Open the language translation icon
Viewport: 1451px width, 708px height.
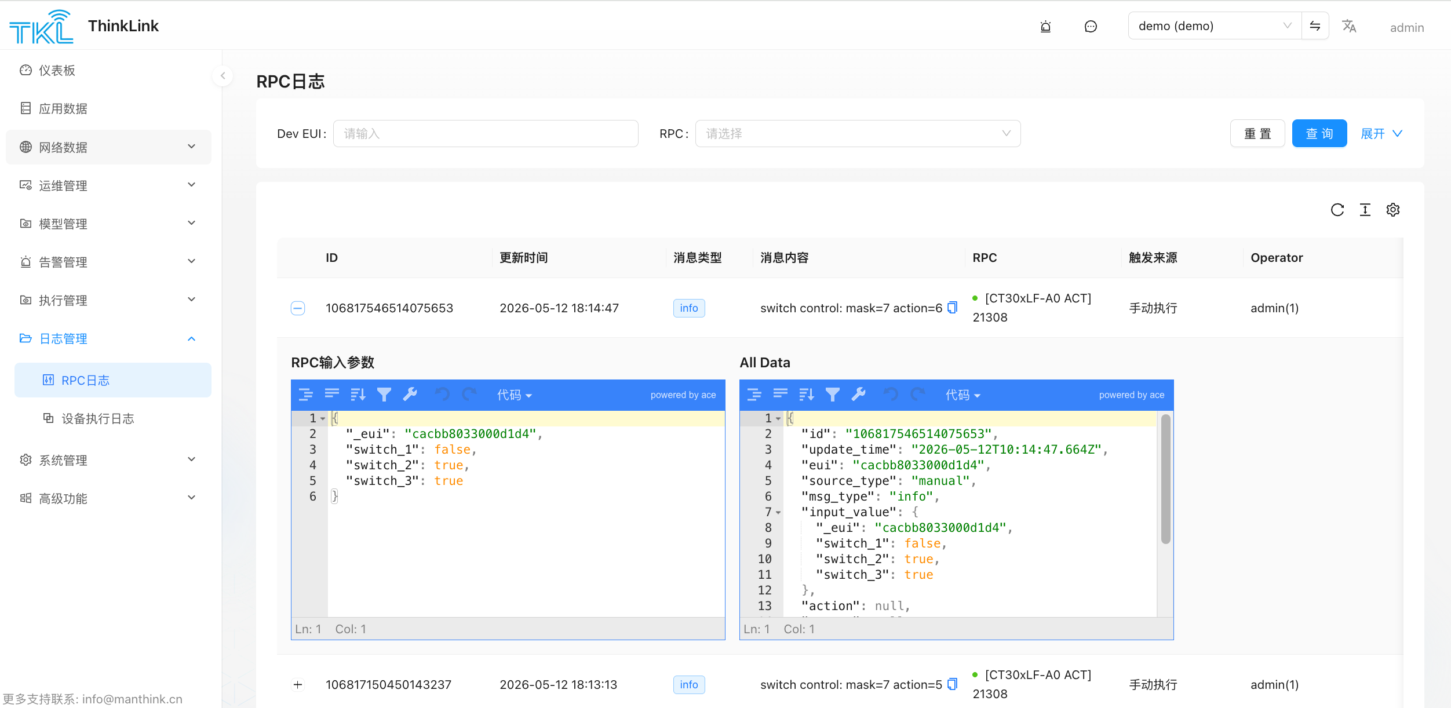pos(1349,26)
